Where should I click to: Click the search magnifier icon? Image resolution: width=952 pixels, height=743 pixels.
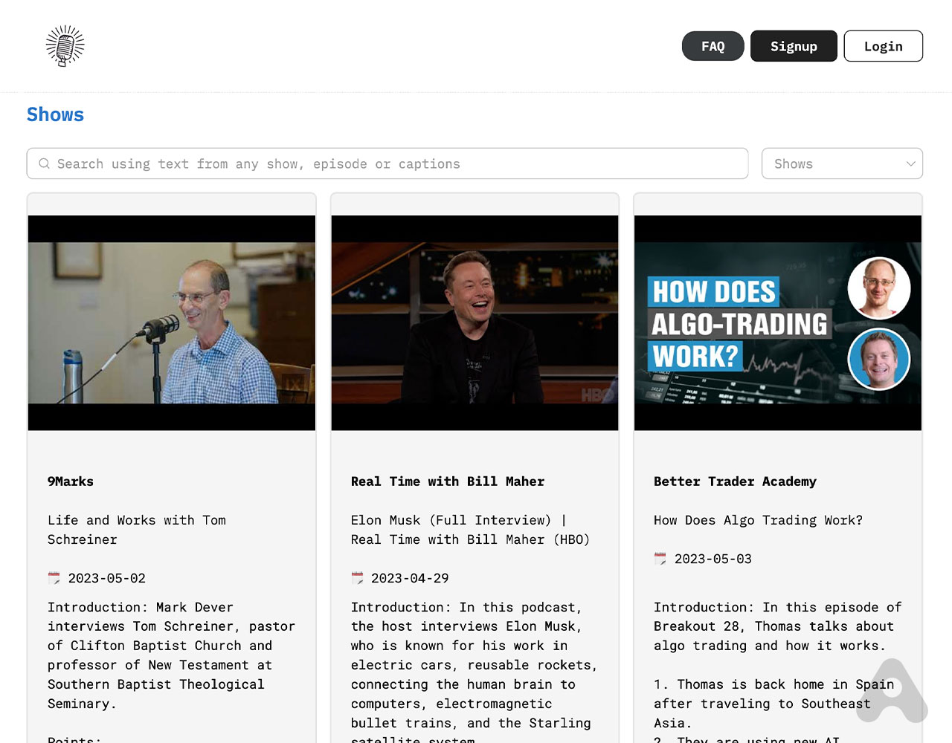coord(45,163)
